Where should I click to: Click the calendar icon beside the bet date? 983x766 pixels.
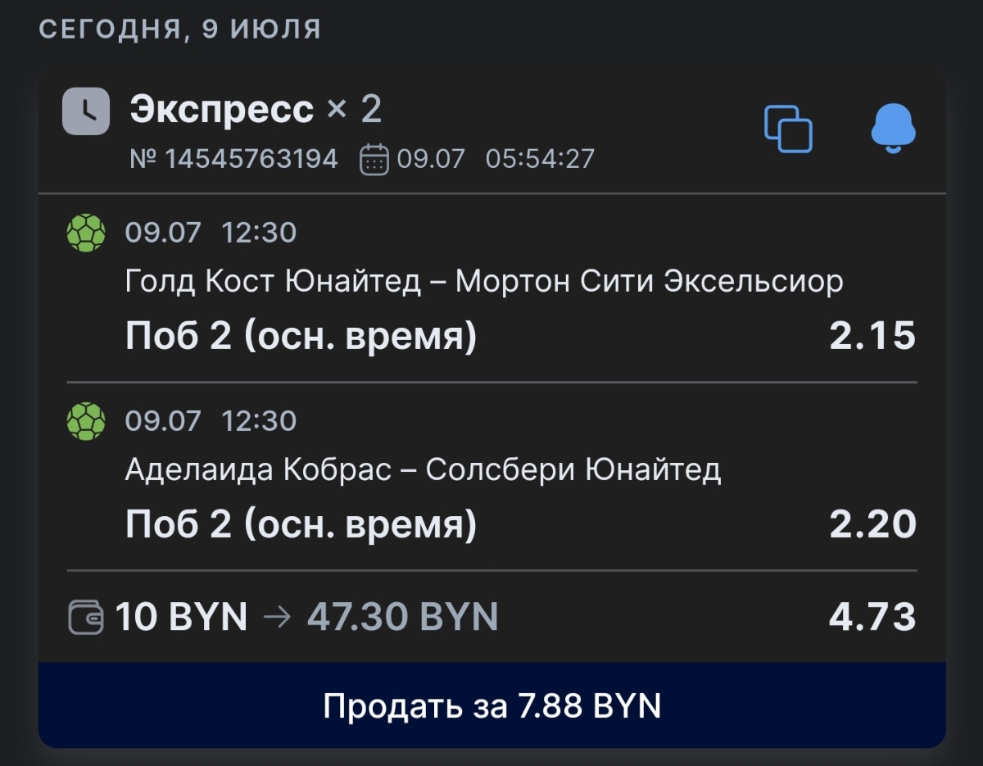pos(374,159)
